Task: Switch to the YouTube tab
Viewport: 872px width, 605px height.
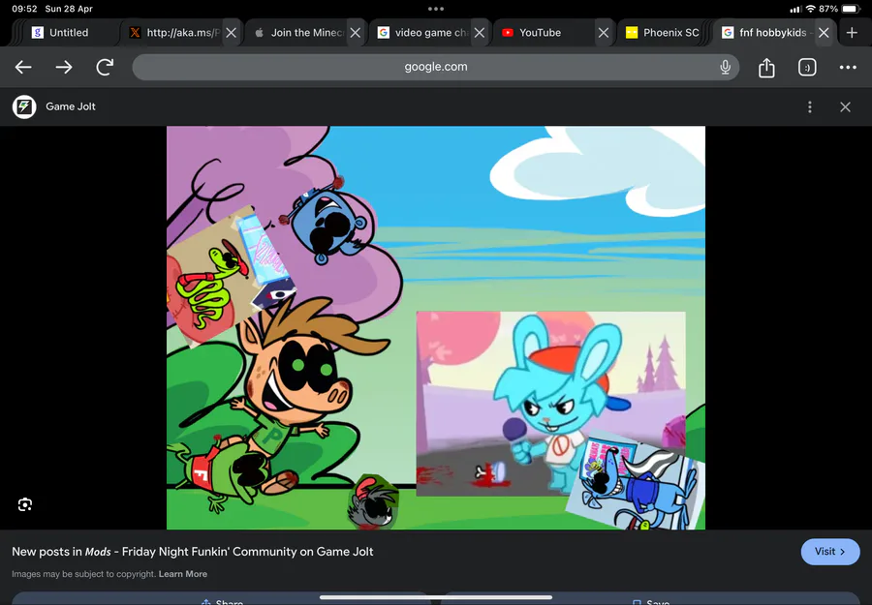Action: (x=547, y=33)
